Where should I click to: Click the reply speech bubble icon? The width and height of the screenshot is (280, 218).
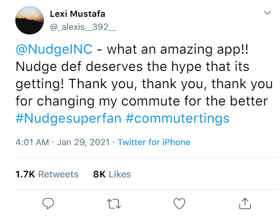point(48,204)
